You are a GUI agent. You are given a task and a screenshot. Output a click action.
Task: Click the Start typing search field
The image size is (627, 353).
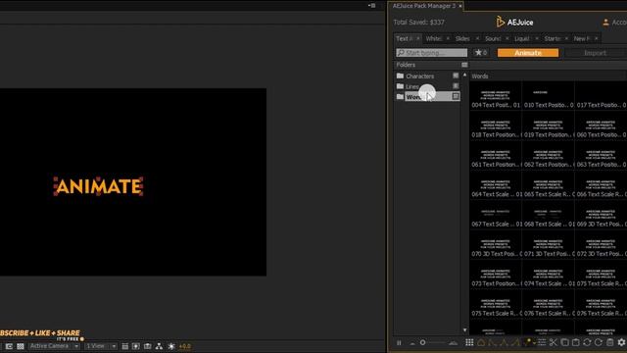(x=431, y=53)
